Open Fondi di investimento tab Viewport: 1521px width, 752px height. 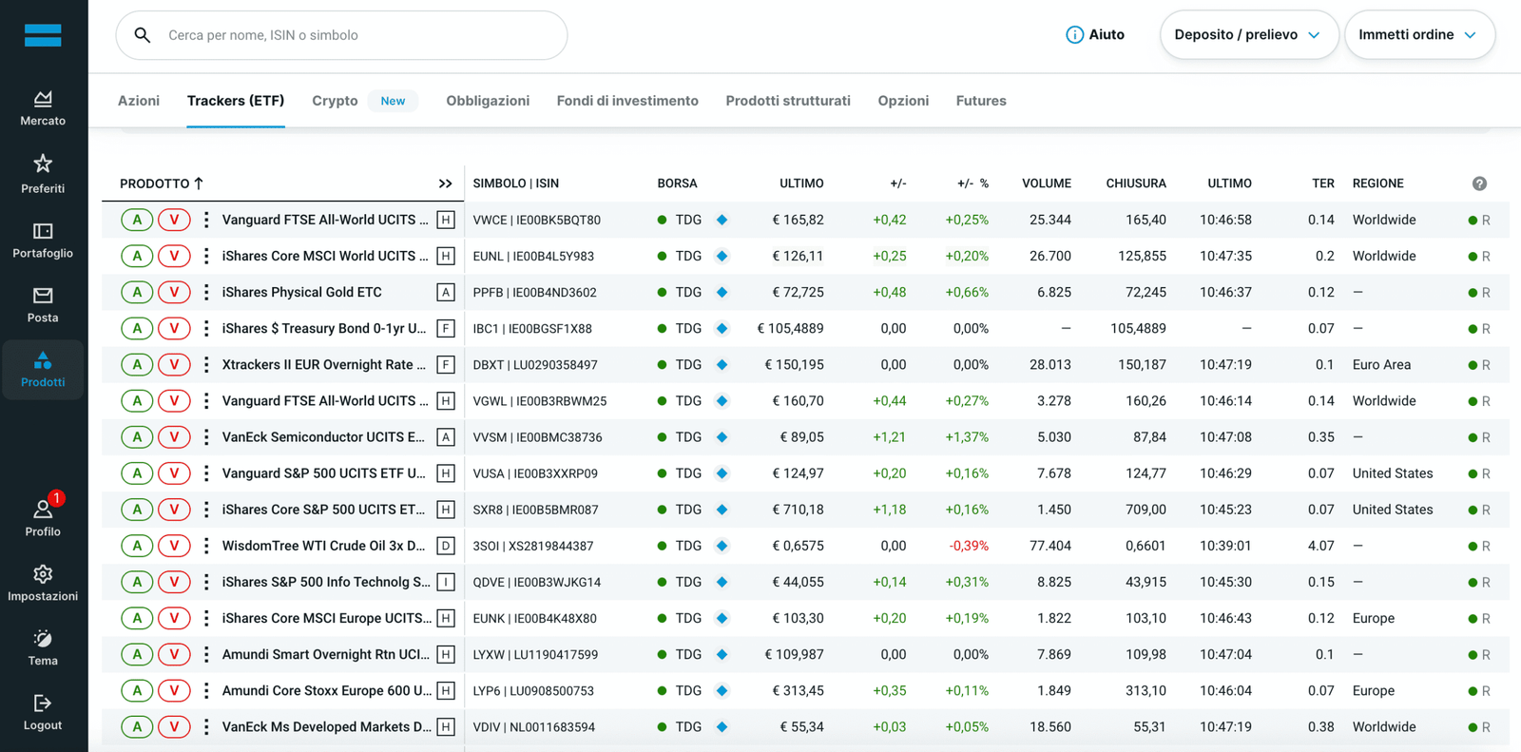point(627,101)
